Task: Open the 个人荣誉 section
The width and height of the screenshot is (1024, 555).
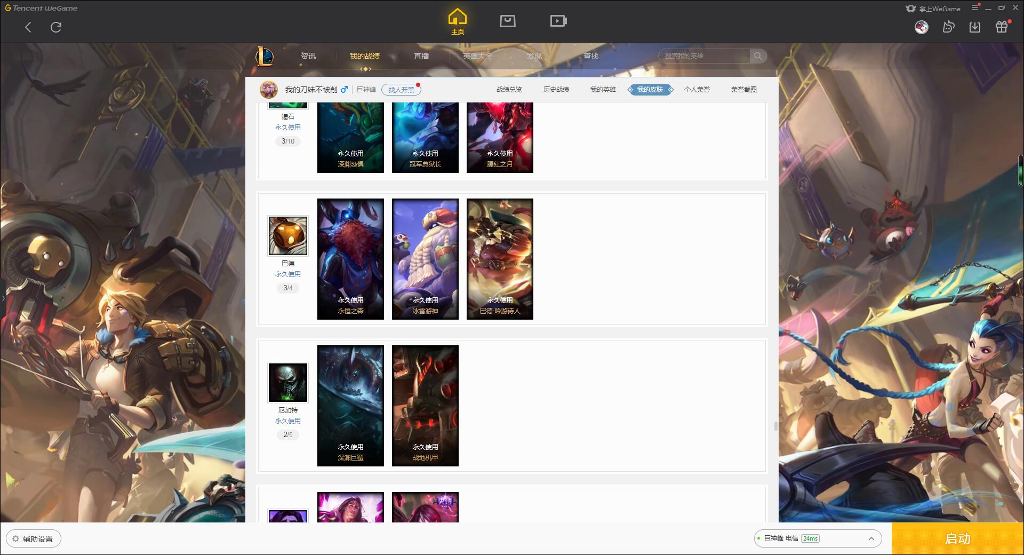Action: (697, 90)
